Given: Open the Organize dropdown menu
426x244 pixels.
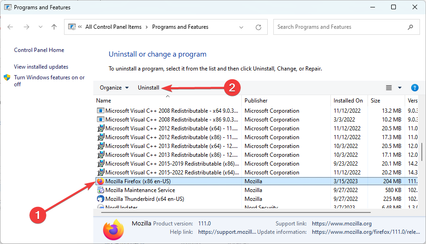Looking at the screenshot, I should point(114,88).
